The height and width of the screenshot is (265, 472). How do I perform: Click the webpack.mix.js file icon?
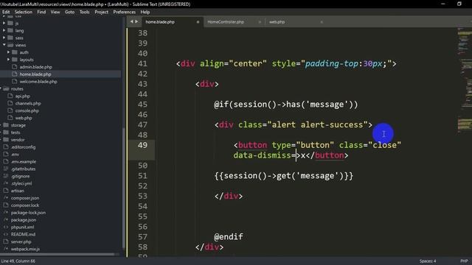pyautogui.click(x=6, y=249)
